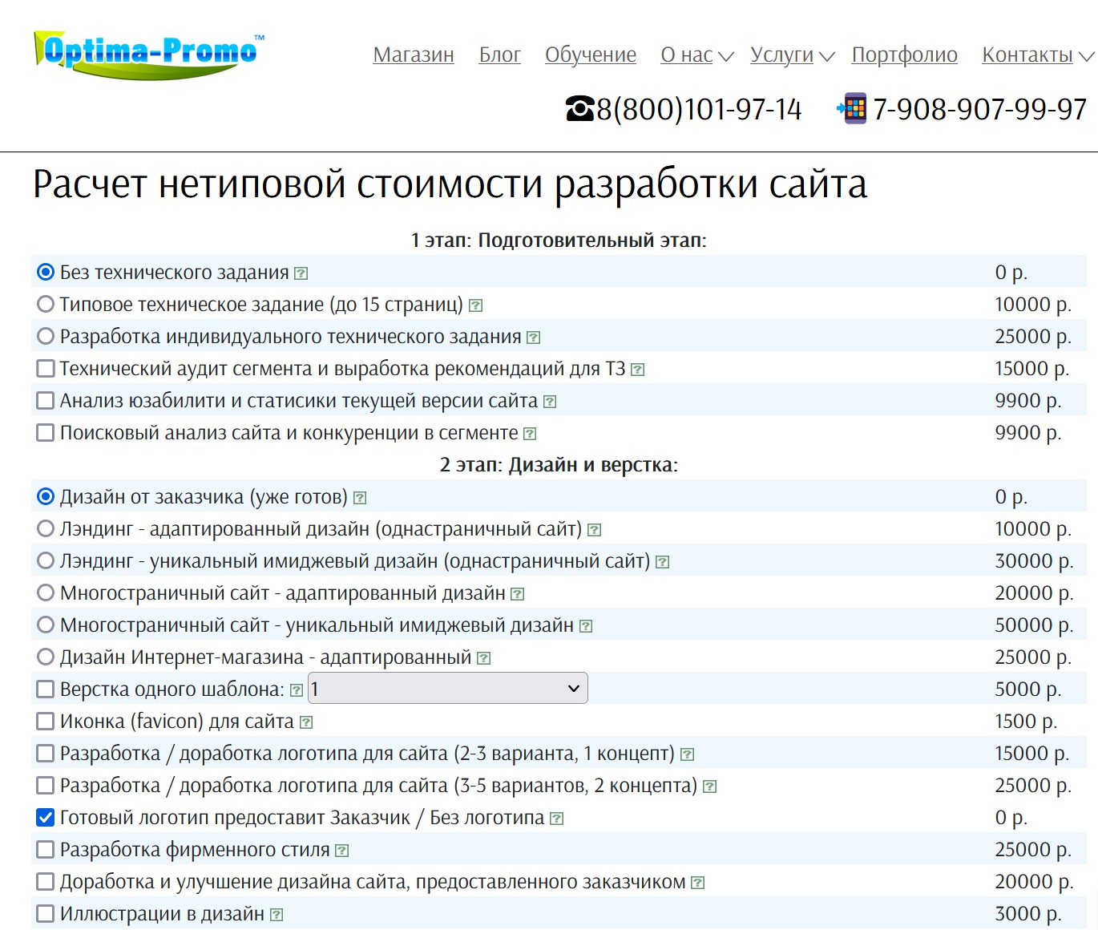Viewport: 1098px width, 930px height.
Task: Open help icon for 'Верстка одного шаблона'
Action: tap(297, 690)
